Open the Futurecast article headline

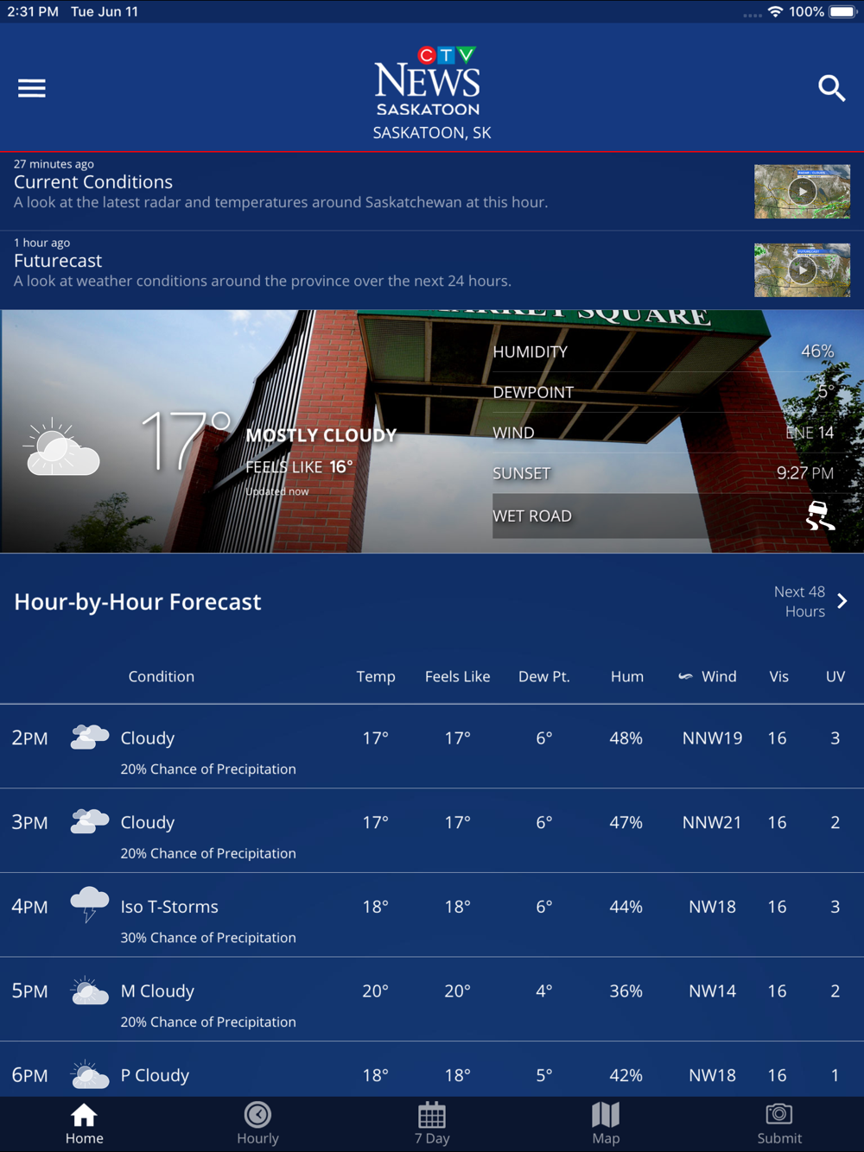click(x=58, y=261)
